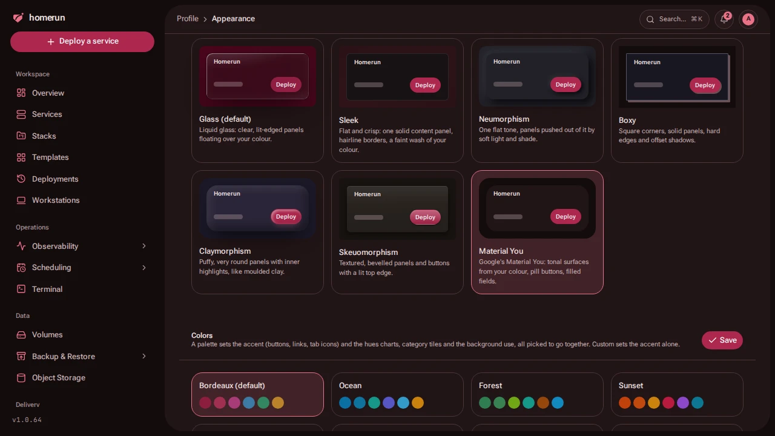Expand the Scheduling submenu chevron
This screenshot has height=436, width=775.
pos(144,268)
